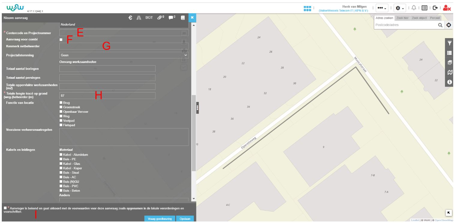Click the crosshair locate icon

(x=449, y=25)
